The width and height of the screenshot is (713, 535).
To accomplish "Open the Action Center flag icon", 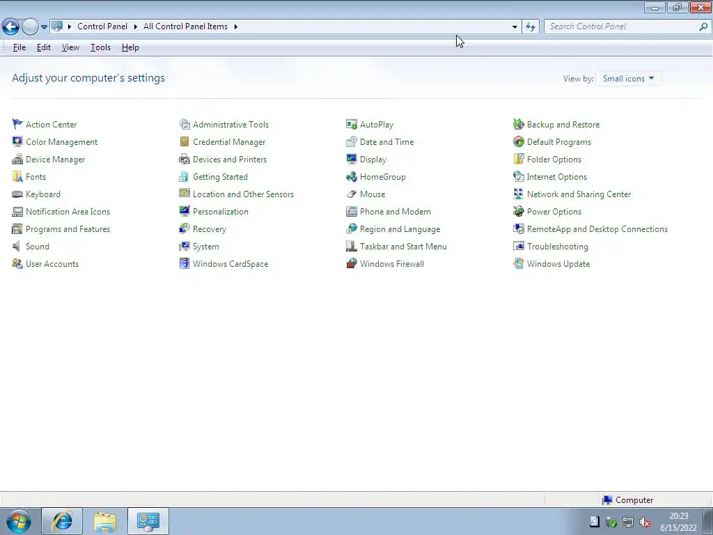I will point(17,124).
